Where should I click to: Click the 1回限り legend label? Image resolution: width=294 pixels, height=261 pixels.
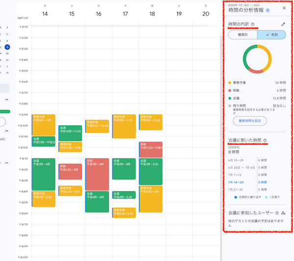274,197
